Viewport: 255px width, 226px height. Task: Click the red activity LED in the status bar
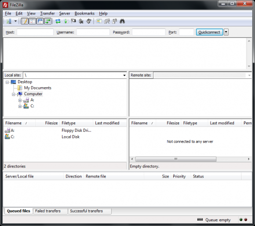tap(246, 220)
